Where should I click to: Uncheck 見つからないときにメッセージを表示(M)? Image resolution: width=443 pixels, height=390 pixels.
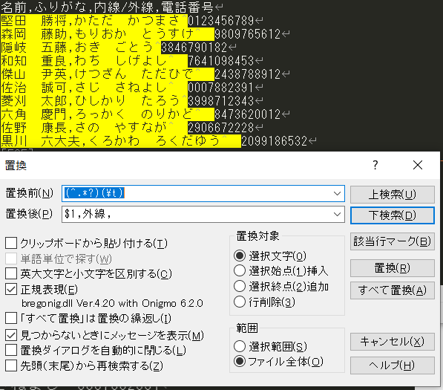tap(11, 335)
